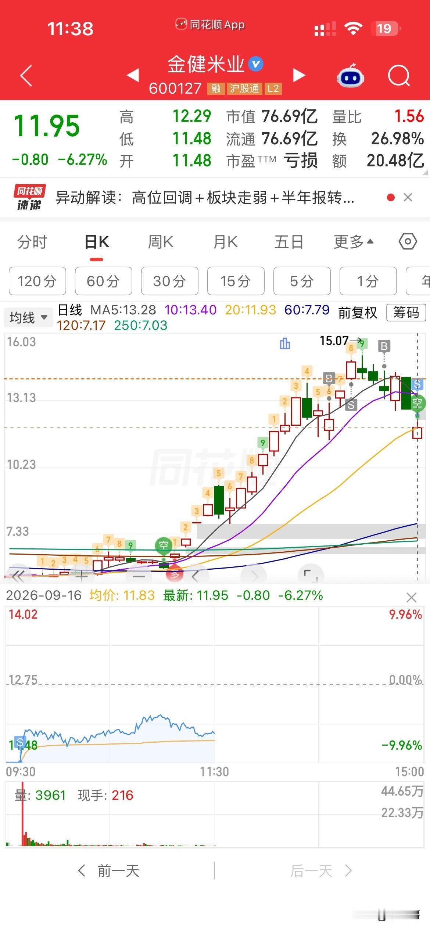This screenshot has width=430, height=930.
Task: Tap the gray S marker under candle 7
Action: (351, 405)
